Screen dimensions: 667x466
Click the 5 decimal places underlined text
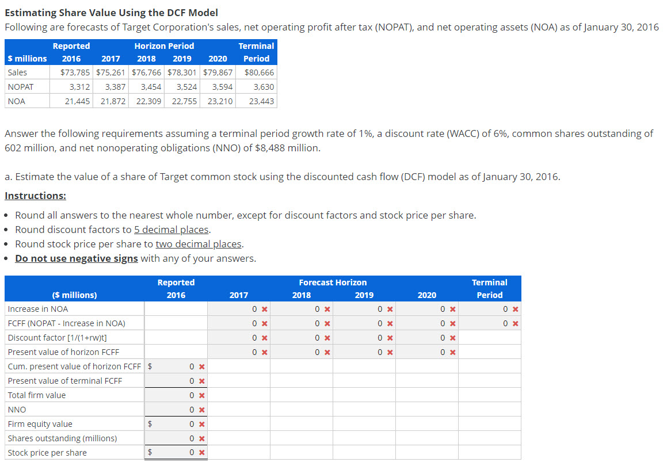pos(171,230)
